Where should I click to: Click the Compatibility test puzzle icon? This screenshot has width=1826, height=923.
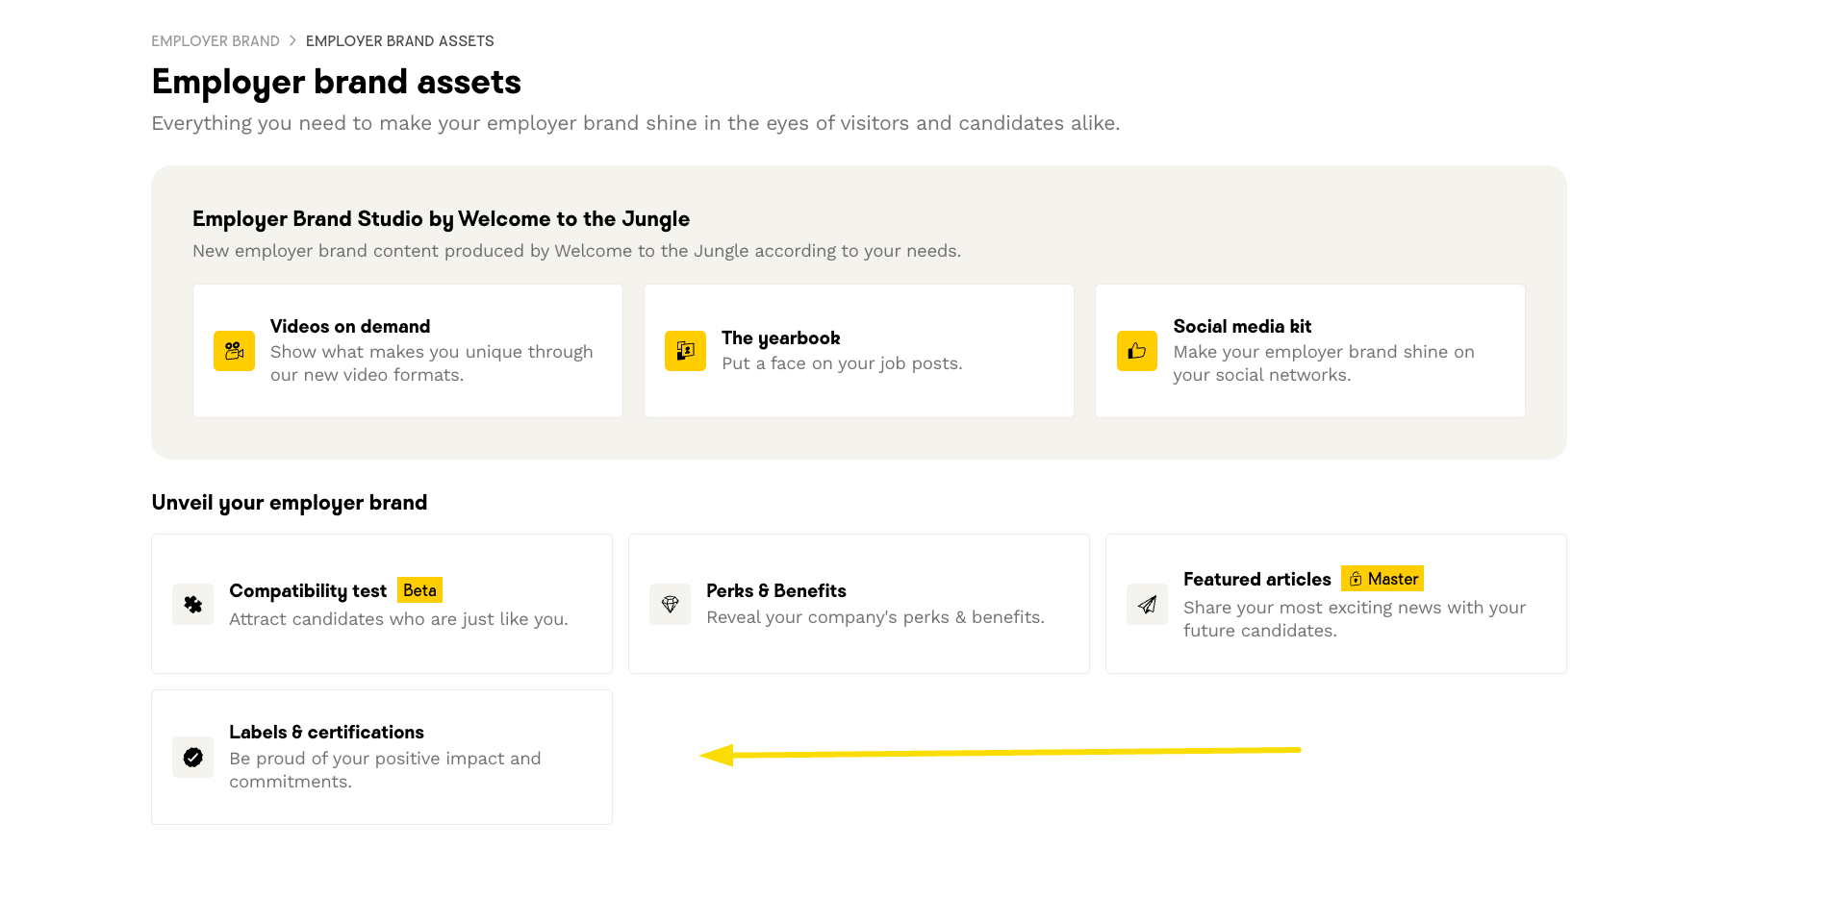[x=192, y=604]
